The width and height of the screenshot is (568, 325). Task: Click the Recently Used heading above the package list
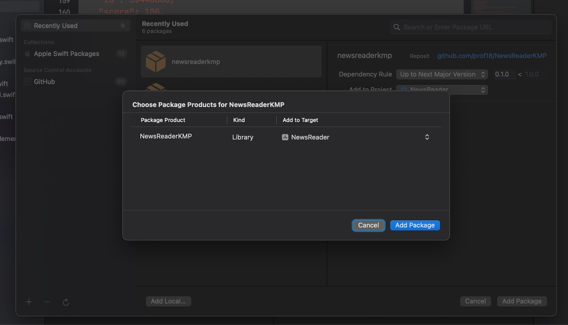[165, 24]
